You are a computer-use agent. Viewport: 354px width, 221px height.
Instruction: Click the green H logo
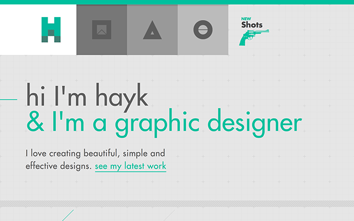coord(51,29)
